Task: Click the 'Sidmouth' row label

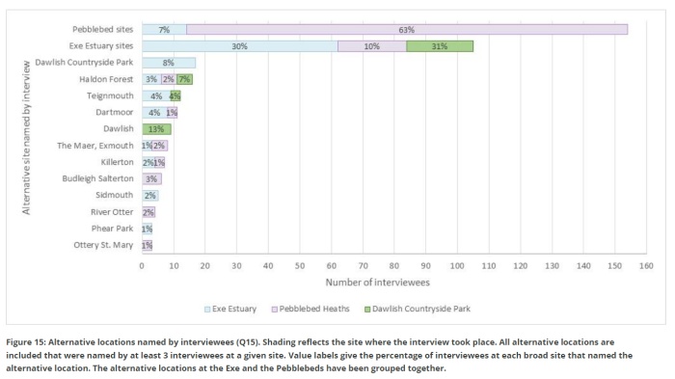Action: tap(114, 195)
